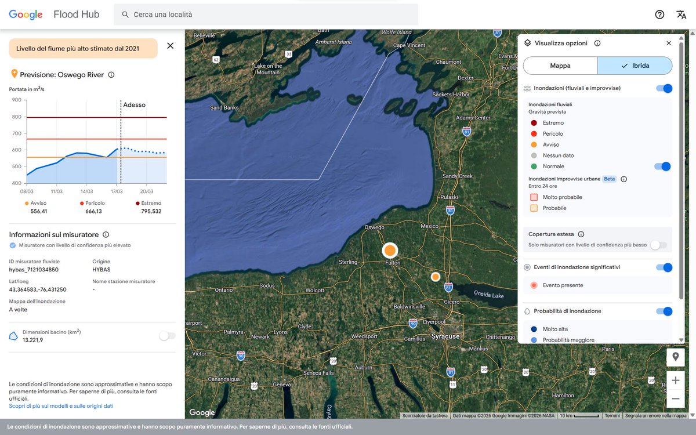Click the Syracuse city label on map
Screen dimensions: 696x435
coord(445,336)
